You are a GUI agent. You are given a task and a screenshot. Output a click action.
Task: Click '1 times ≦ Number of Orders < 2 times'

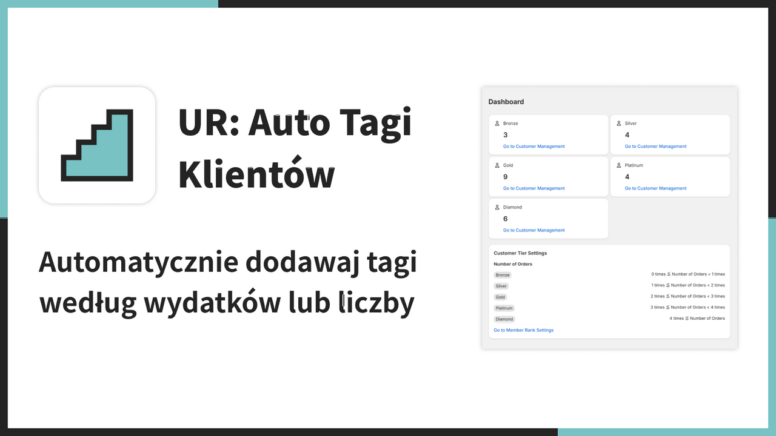(688, 285)
